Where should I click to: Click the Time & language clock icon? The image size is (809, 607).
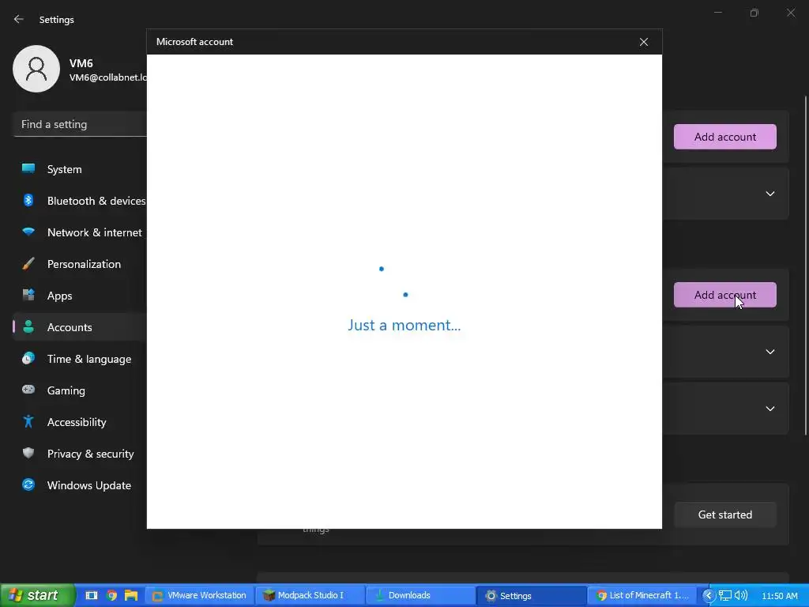point(28,358)
